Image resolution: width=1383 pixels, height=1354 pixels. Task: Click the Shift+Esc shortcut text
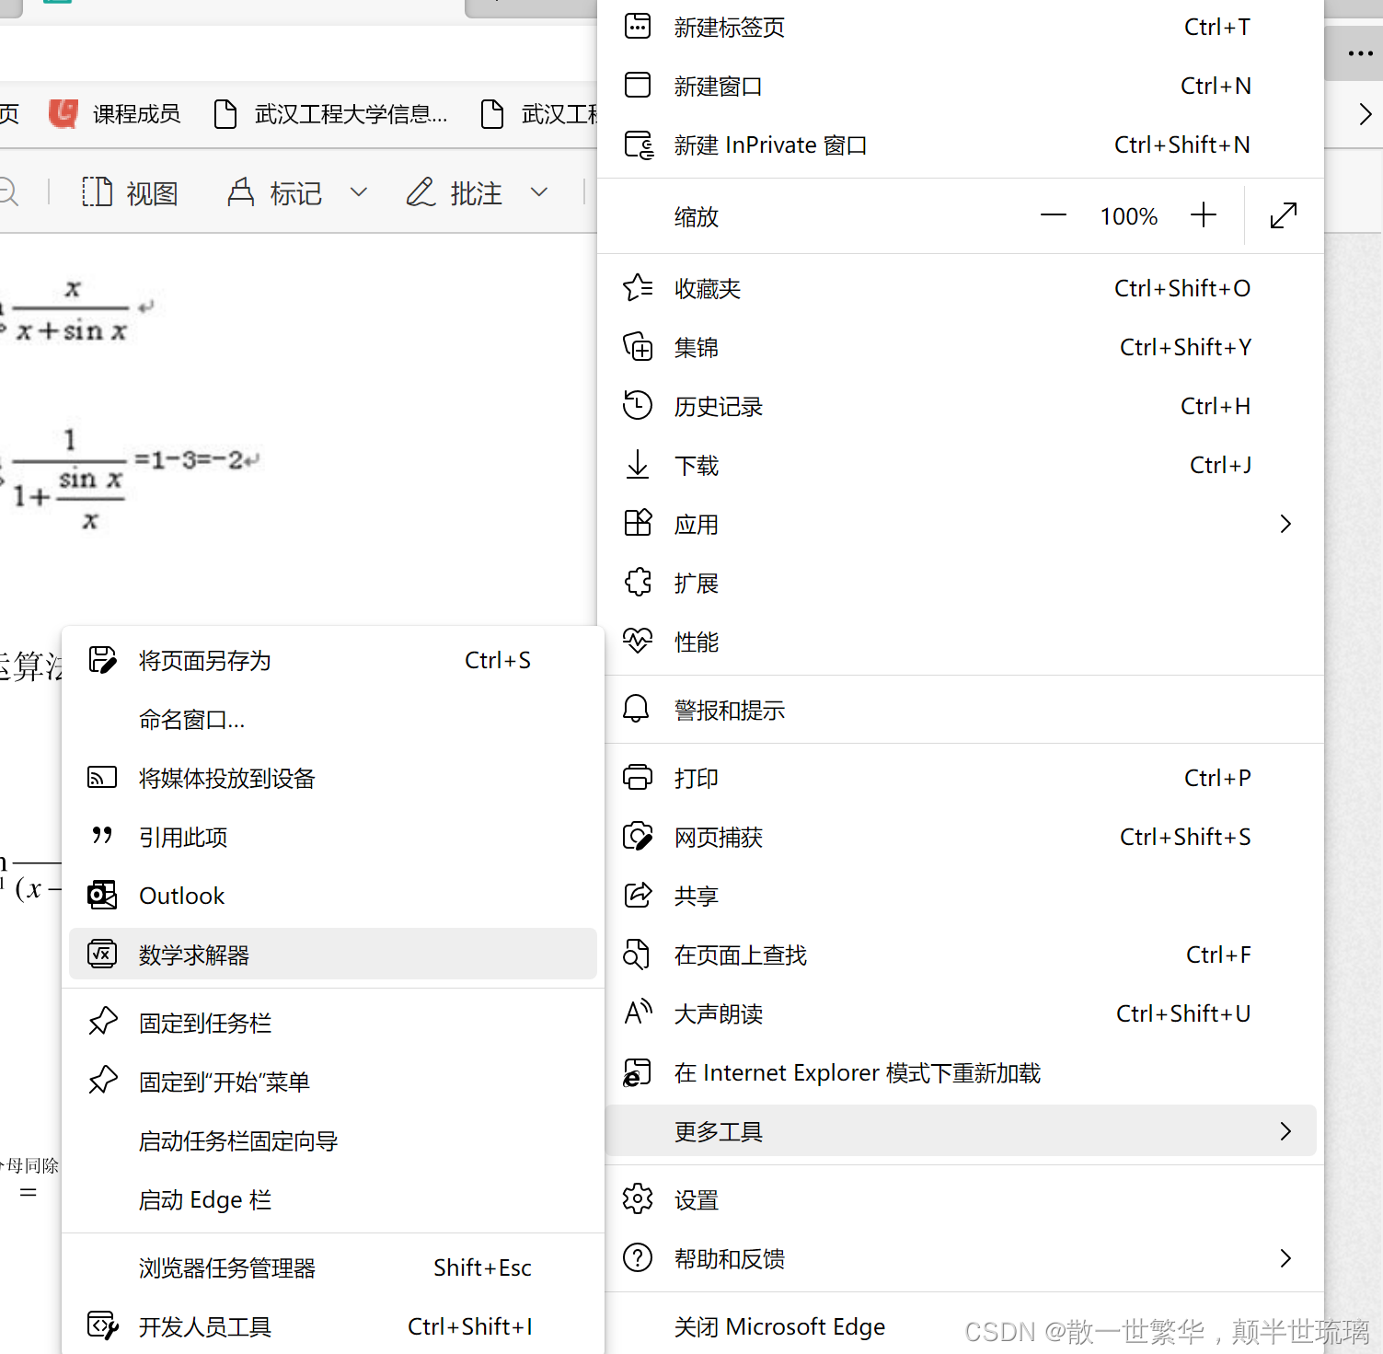[x=482, y=1267]
